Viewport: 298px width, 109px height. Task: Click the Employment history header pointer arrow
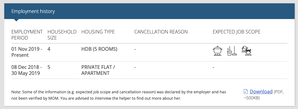click(x=16, y=20)
